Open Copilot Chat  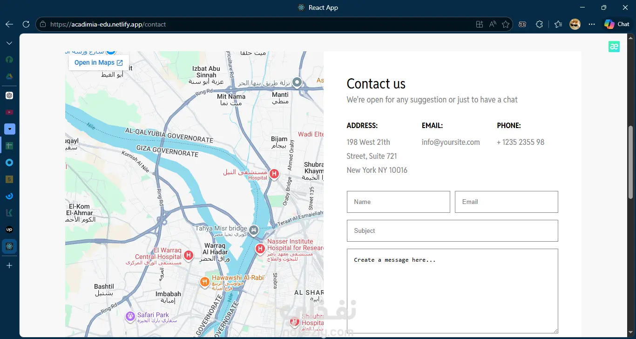pos(617,24)
